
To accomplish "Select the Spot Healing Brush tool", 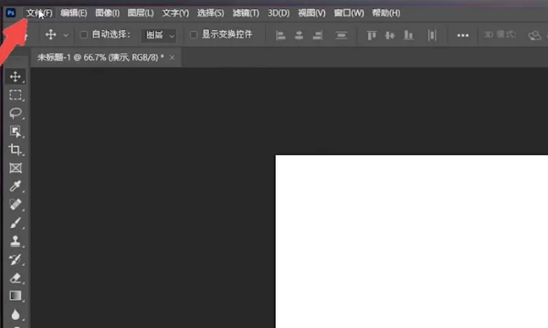I will 16,204.
